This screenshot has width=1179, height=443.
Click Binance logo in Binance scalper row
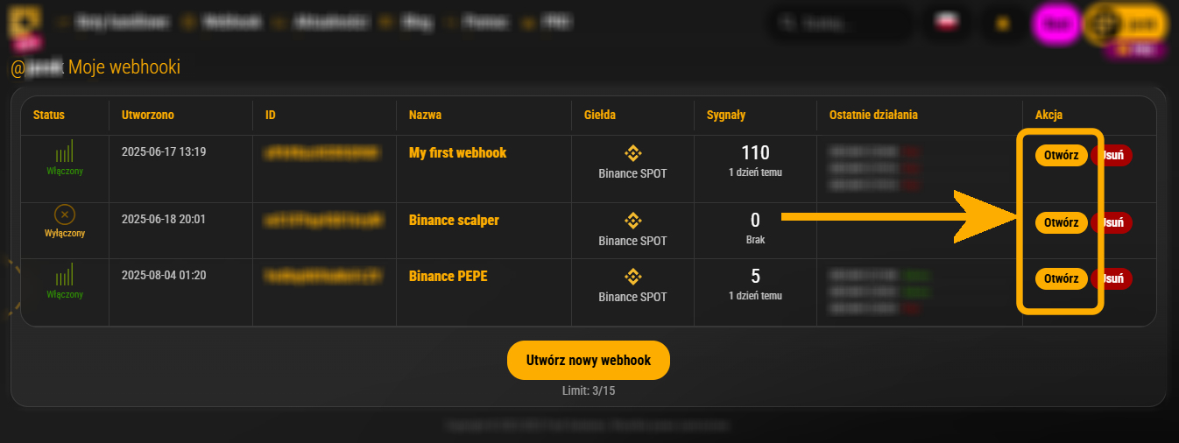[x=632, y=220]
